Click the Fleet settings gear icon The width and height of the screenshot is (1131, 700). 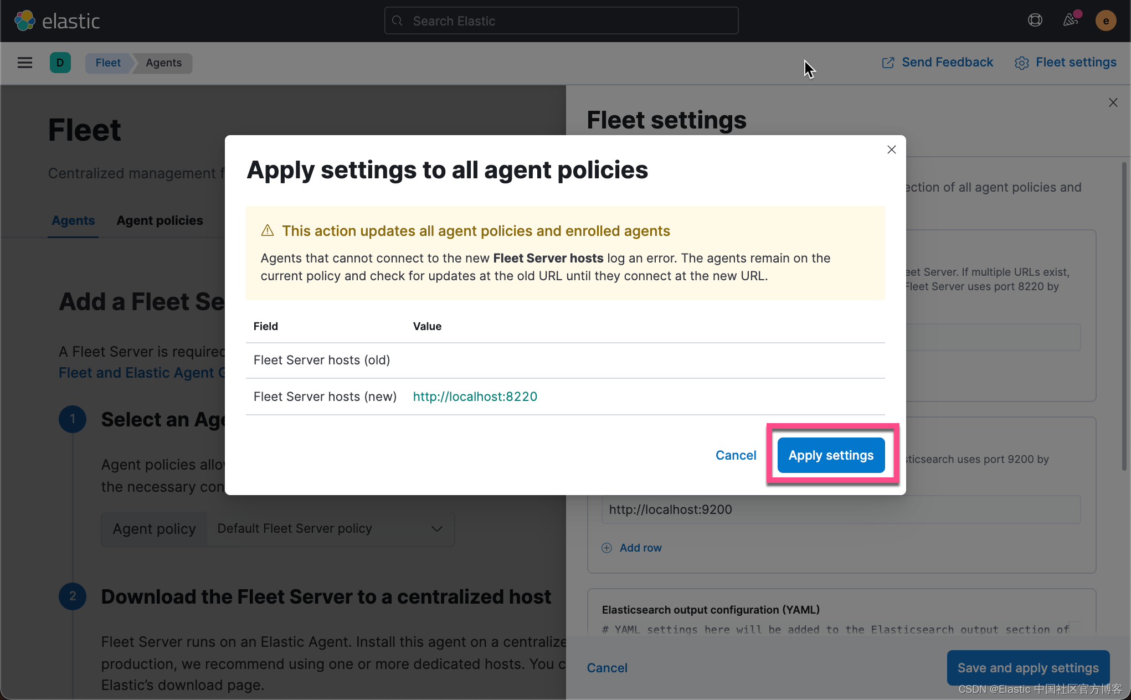(1021, 63)
